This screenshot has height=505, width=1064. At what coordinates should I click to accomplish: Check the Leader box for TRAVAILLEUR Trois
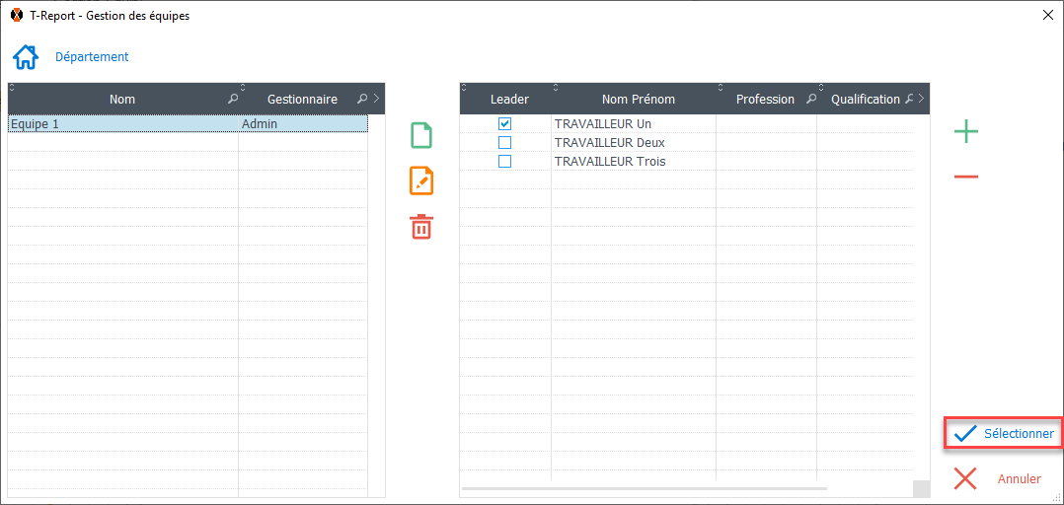point(504,162)
